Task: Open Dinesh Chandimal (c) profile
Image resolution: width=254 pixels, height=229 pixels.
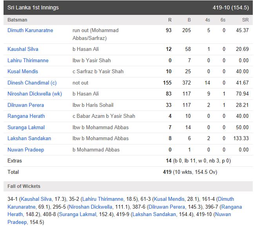Action: click(32, 83)
